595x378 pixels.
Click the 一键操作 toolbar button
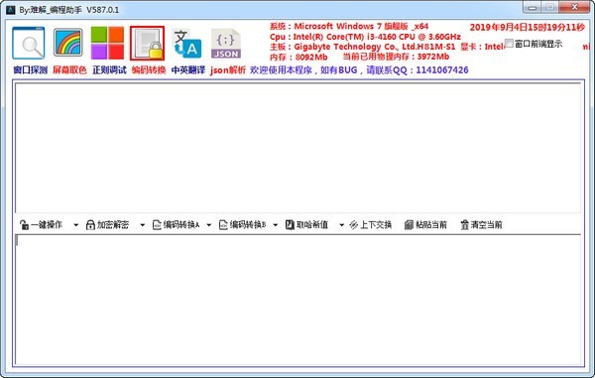pos(41,225)
